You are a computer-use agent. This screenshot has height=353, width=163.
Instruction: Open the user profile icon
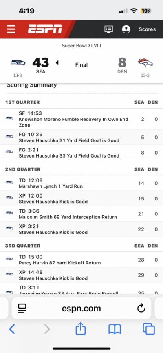126,29
